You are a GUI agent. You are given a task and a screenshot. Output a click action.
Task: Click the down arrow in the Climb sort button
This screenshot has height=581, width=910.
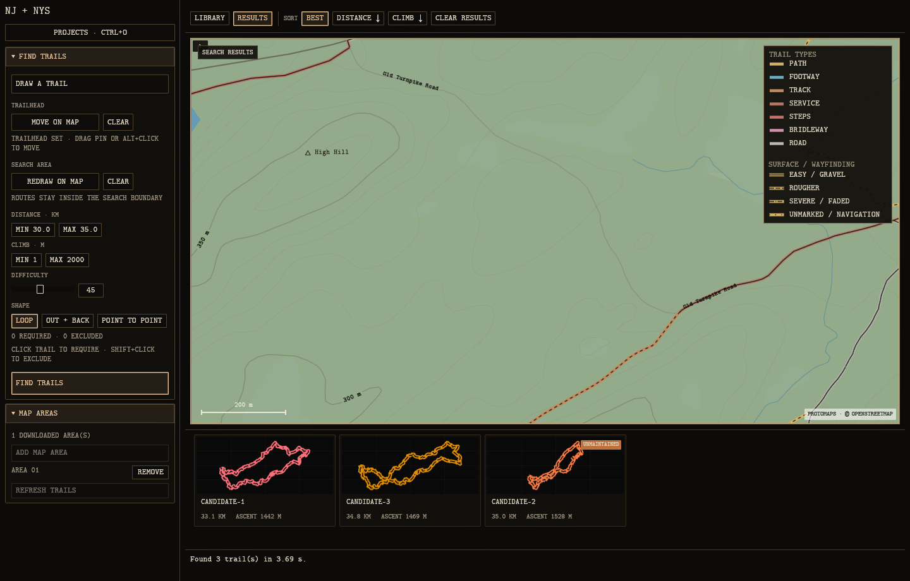point(420,18)
